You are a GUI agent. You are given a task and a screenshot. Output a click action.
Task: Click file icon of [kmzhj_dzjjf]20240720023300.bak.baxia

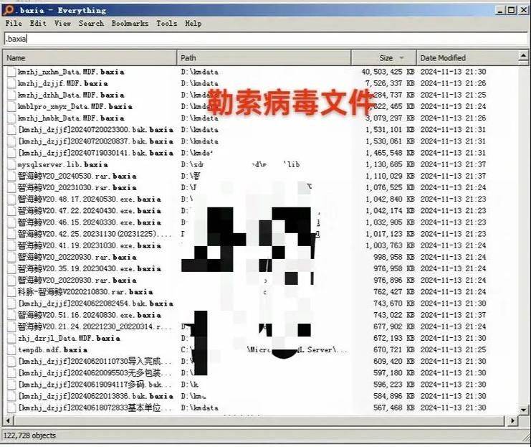(12, 130)
